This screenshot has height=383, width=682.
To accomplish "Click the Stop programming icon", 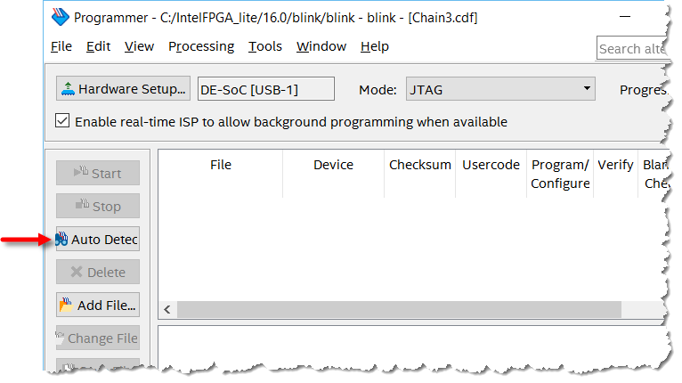I will 81,206.
